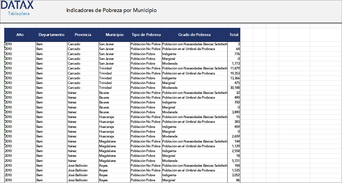Image resolution: width=342 pixels, height=183 pixels.
Task: Select the Trinidad row showing total 30,188
Action: coord(113,88)
